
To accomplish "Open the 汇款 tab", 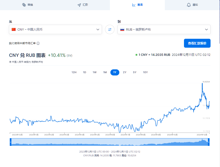I will point(83,5).
